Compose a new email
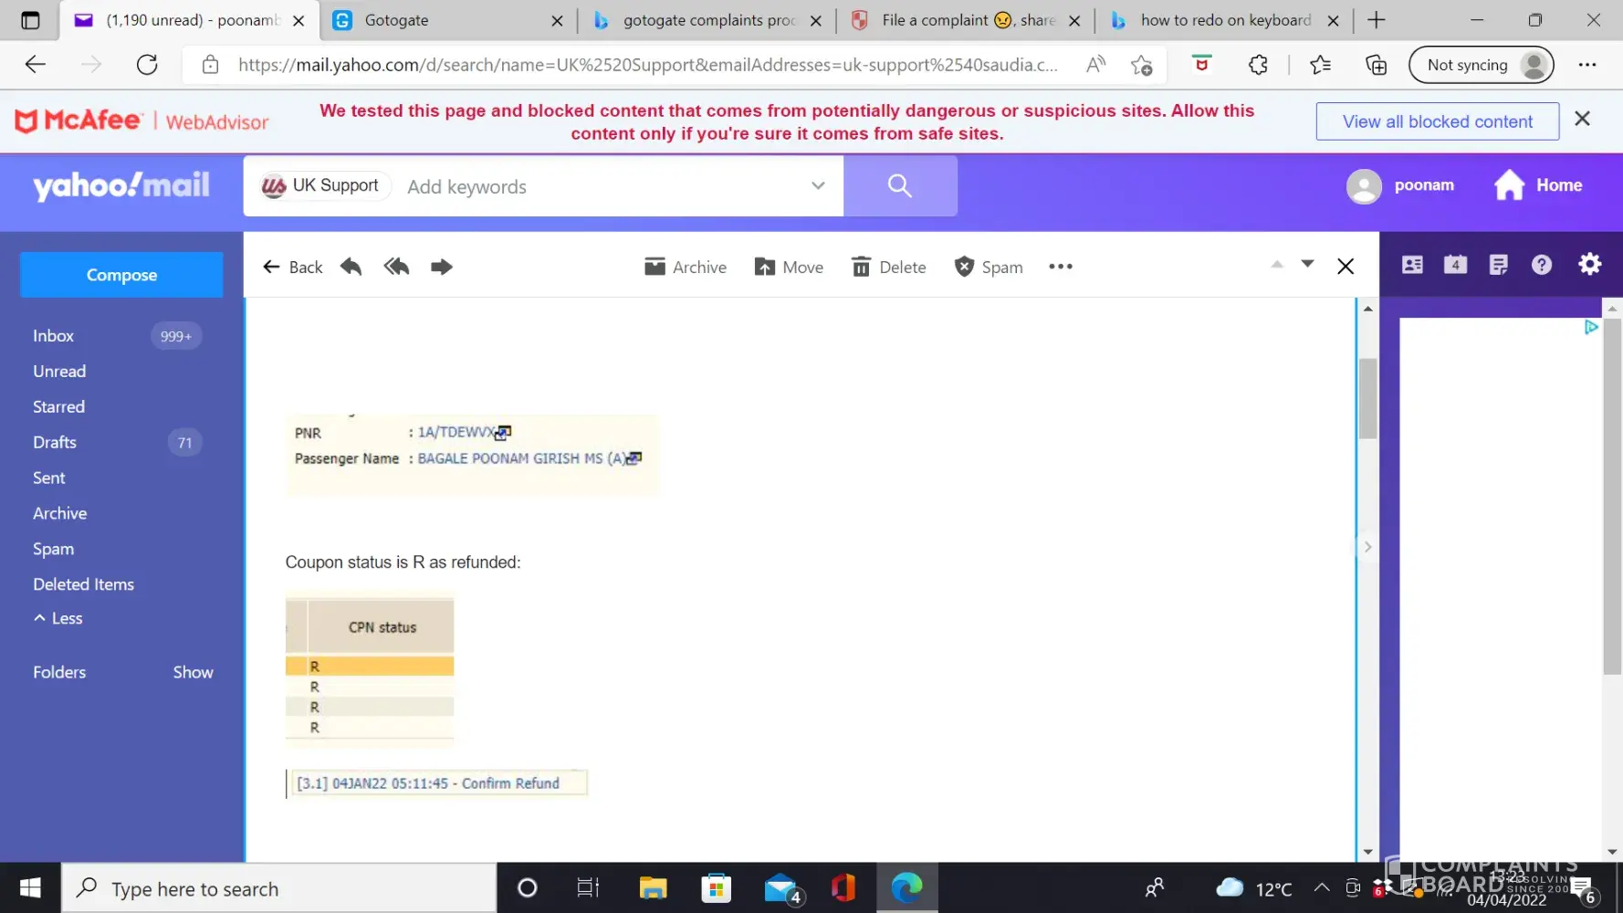The image size is (1623, 913). click(x=121, y=275)
